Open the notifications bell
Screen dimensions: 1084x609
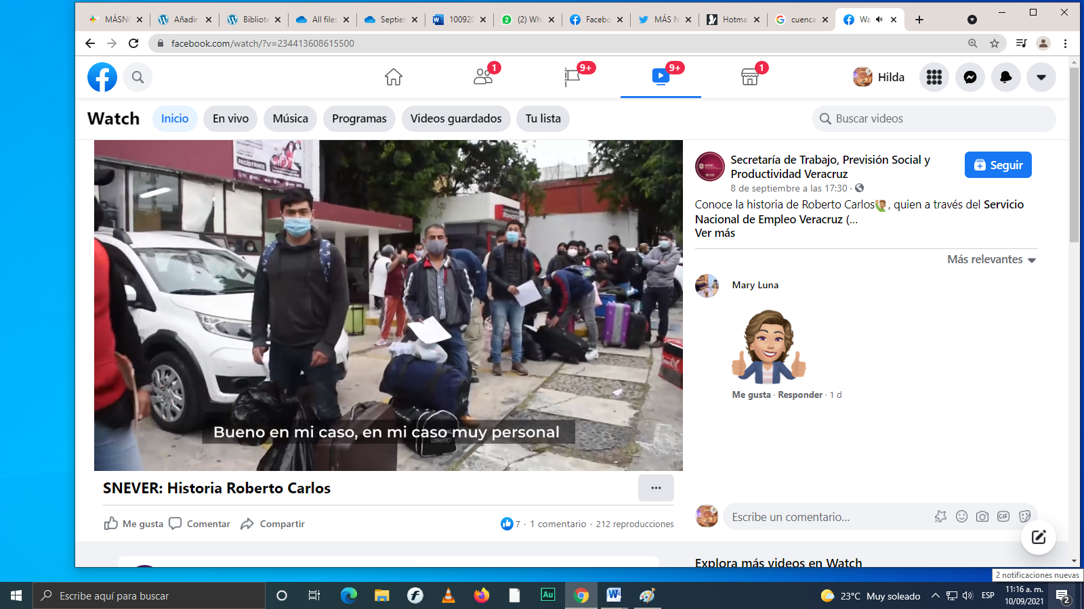click(x=1005, y=77)
